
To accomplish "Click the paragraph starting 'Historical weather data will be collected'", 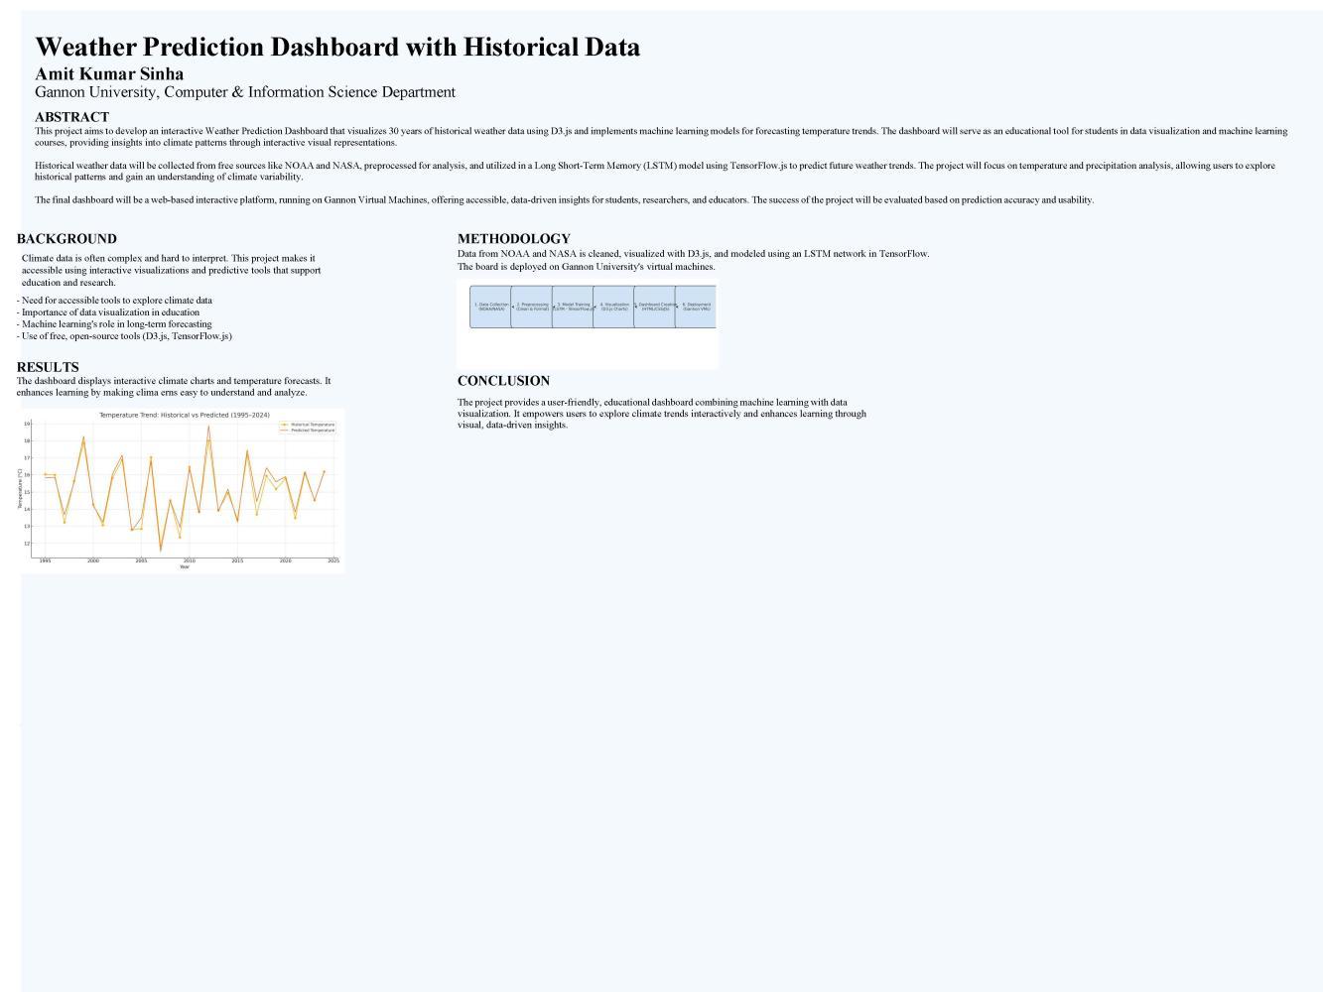I will (x=655, y=172).
